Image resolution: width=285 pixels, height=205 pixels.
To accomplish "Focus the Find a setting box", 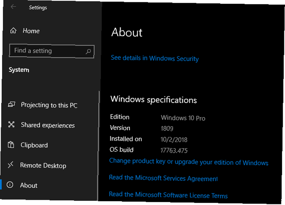I will 52,51.
